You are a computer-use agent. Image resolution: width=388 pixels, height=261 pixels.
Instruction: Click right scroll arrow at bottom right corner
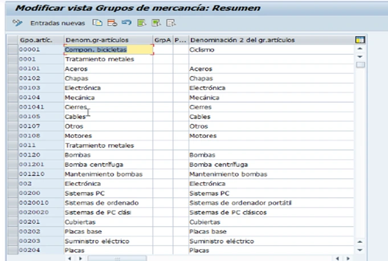(x=348, y=258)
